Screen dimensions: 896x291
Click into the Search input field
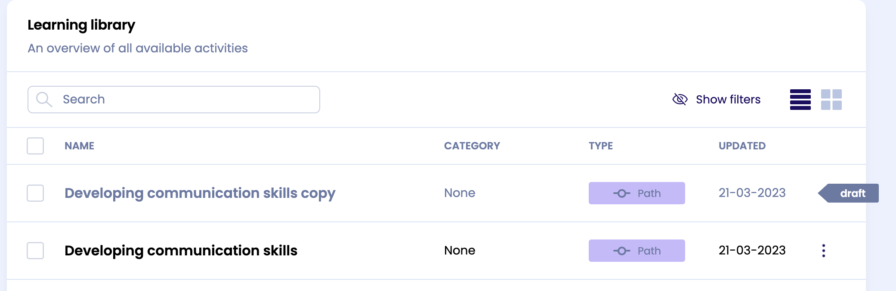tap(185, 100)
